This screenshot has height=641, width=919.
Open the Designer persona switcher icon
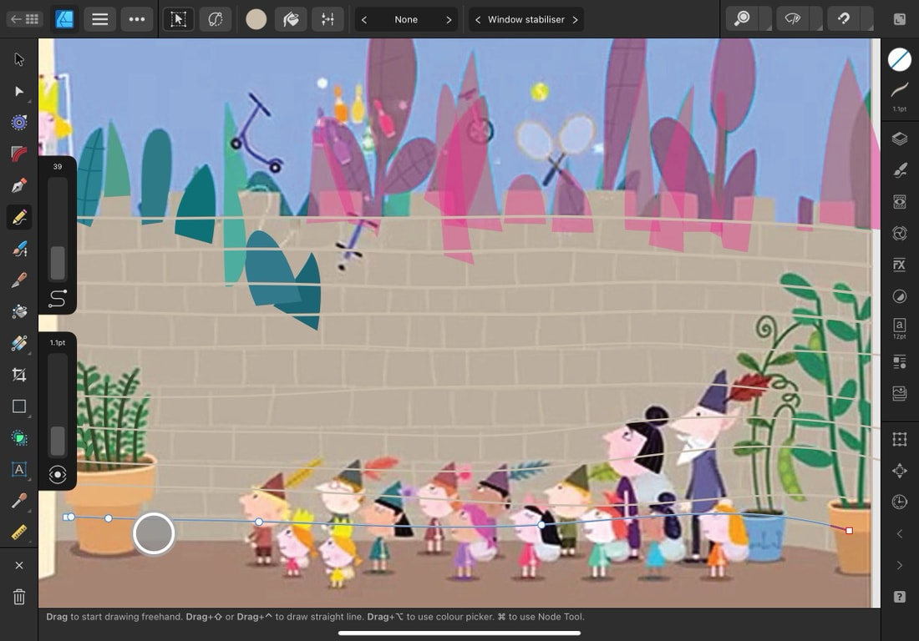point(63,19)
